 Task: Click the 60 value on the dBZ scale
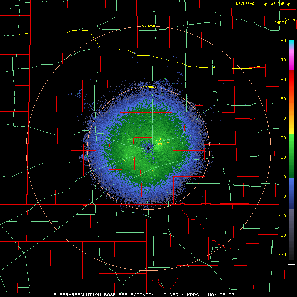283,79
